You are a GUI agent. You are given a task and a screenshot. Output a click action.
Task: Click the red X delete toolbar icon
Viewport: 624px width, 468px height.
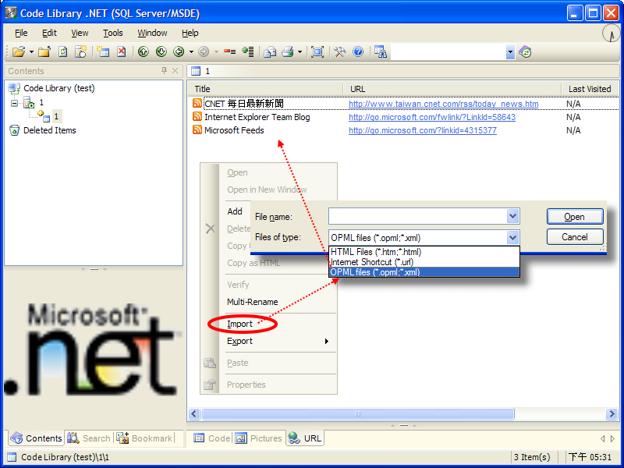pos(122,51)
